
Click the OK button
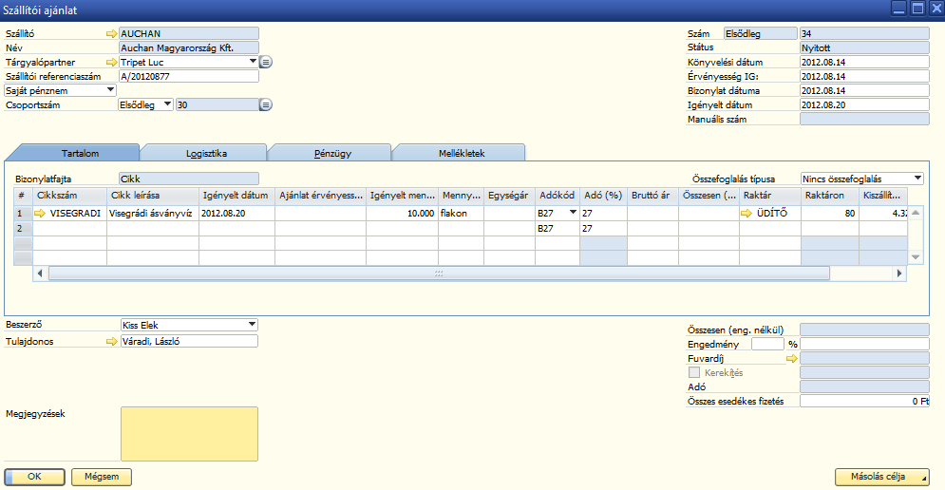tap(34, 477)
